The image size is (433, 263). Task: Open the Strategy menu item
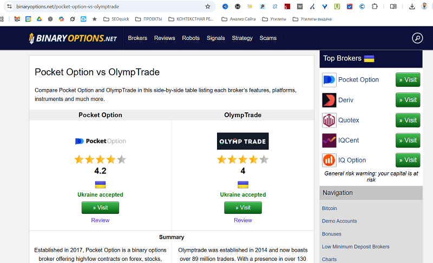pyautogui.click(x=242, y=38)
